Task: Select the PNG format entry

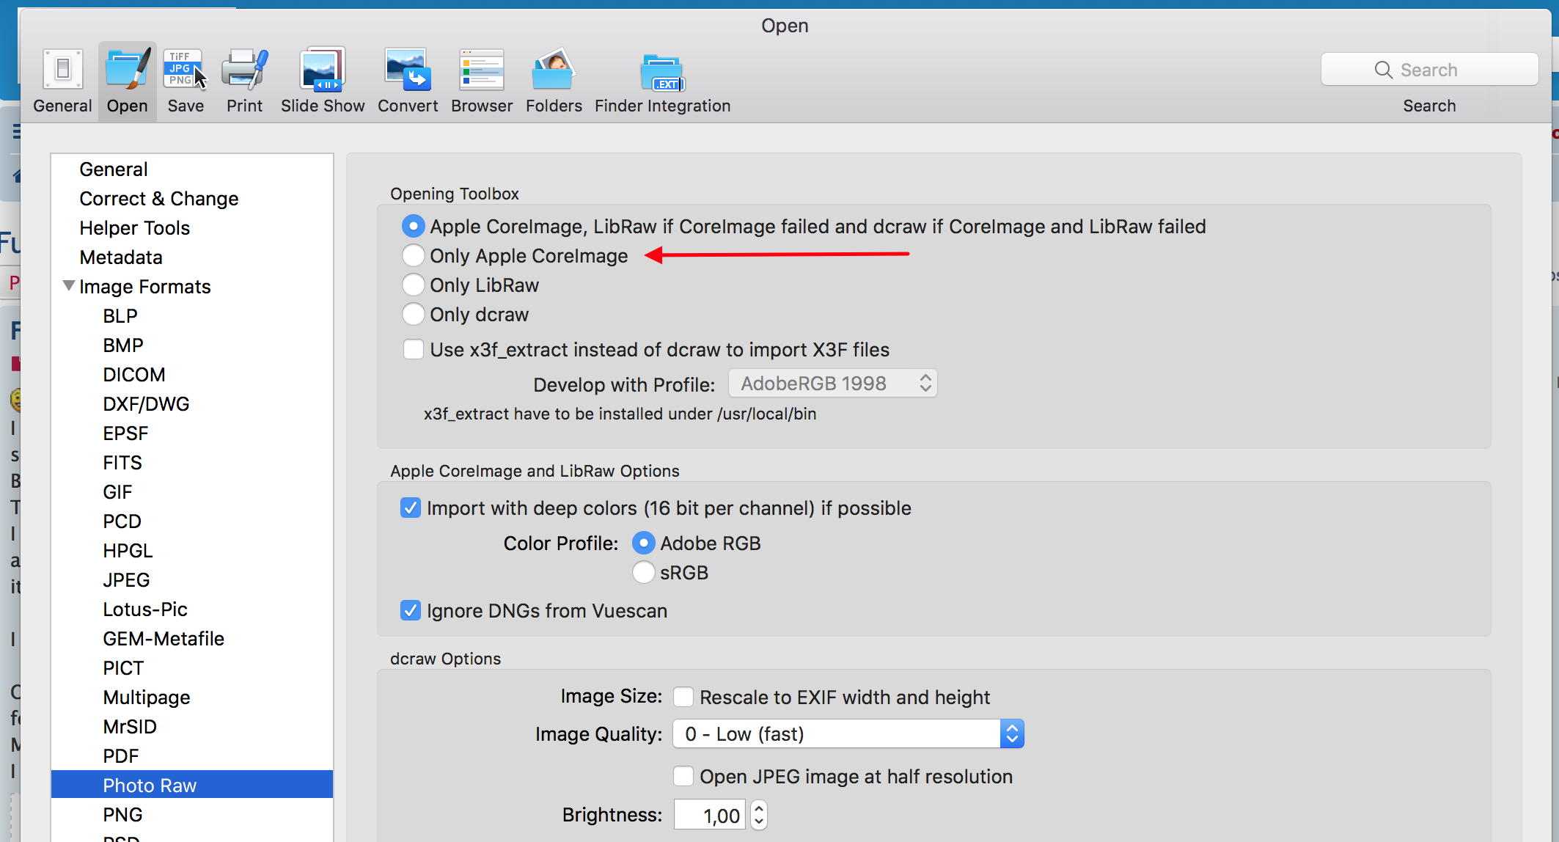Action: tap(192, 814)
